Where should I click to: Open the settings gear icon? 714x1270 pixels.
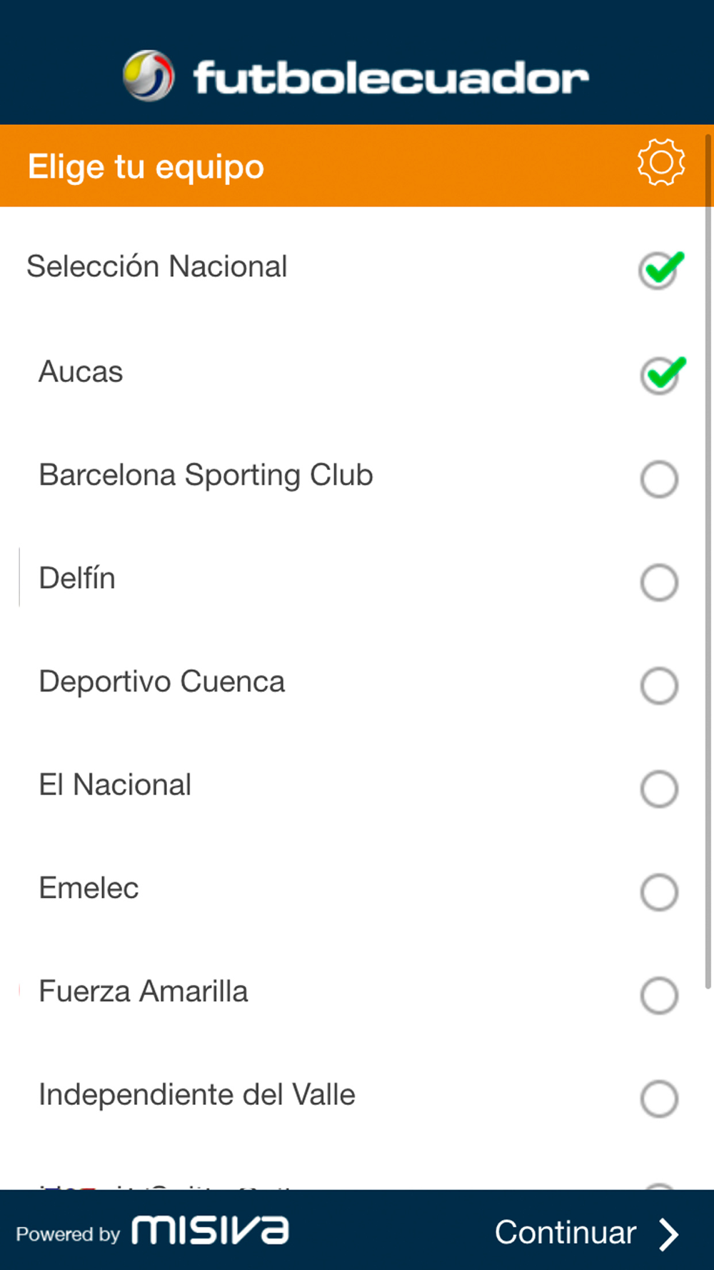[661, 163]
